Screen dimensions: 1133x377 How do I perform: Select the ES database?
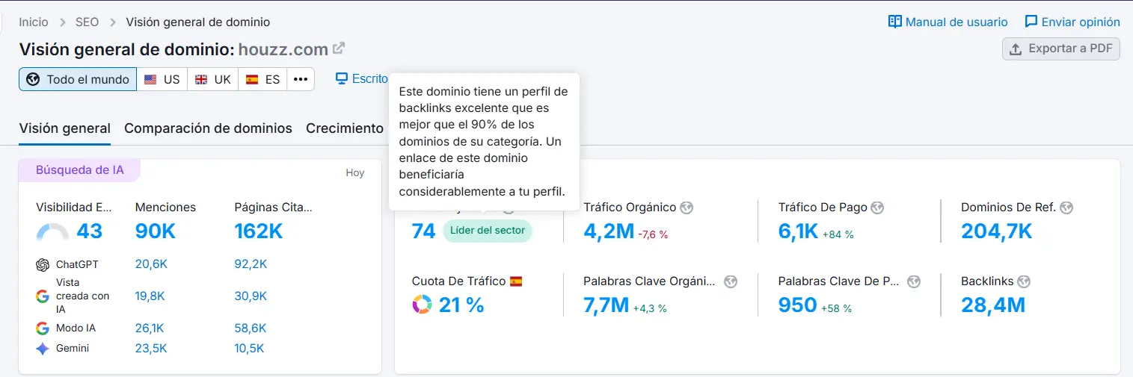(262, 79)
